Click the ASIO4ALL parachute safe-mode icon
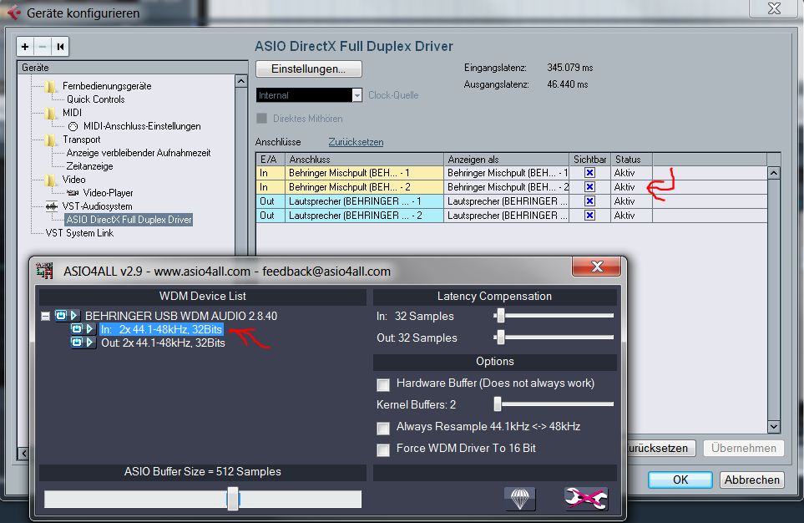This screenshot has height=523, width=804. [520, 498]
